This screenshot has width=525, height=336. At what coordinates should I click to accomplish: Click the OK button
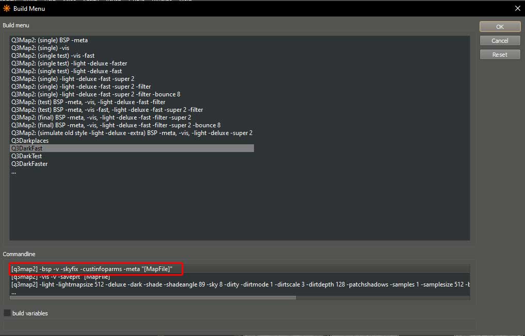point(500,27)
